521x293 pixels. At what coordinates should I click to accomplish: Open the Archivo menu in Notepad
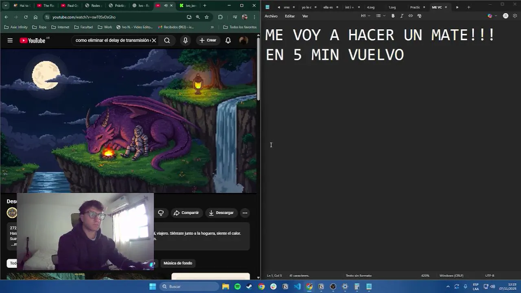(271, 16)
